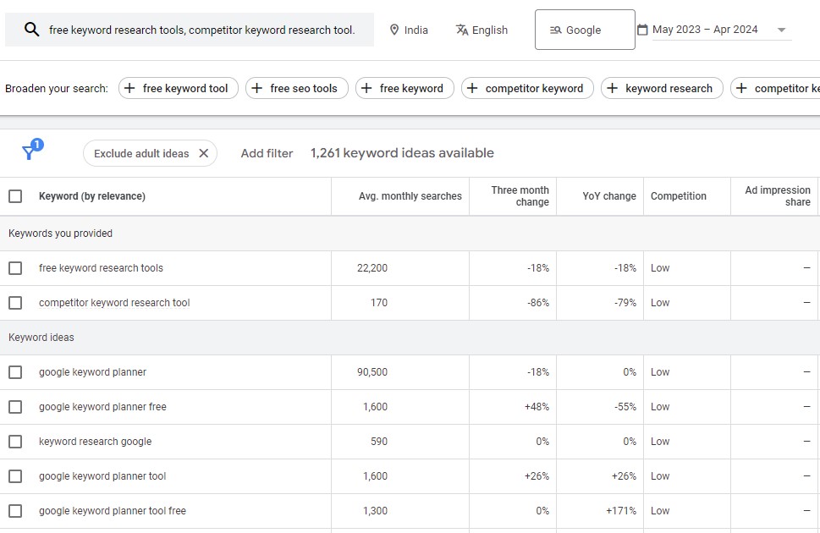
Task: Click the -86% three month change value
Action: pos(538,303)
